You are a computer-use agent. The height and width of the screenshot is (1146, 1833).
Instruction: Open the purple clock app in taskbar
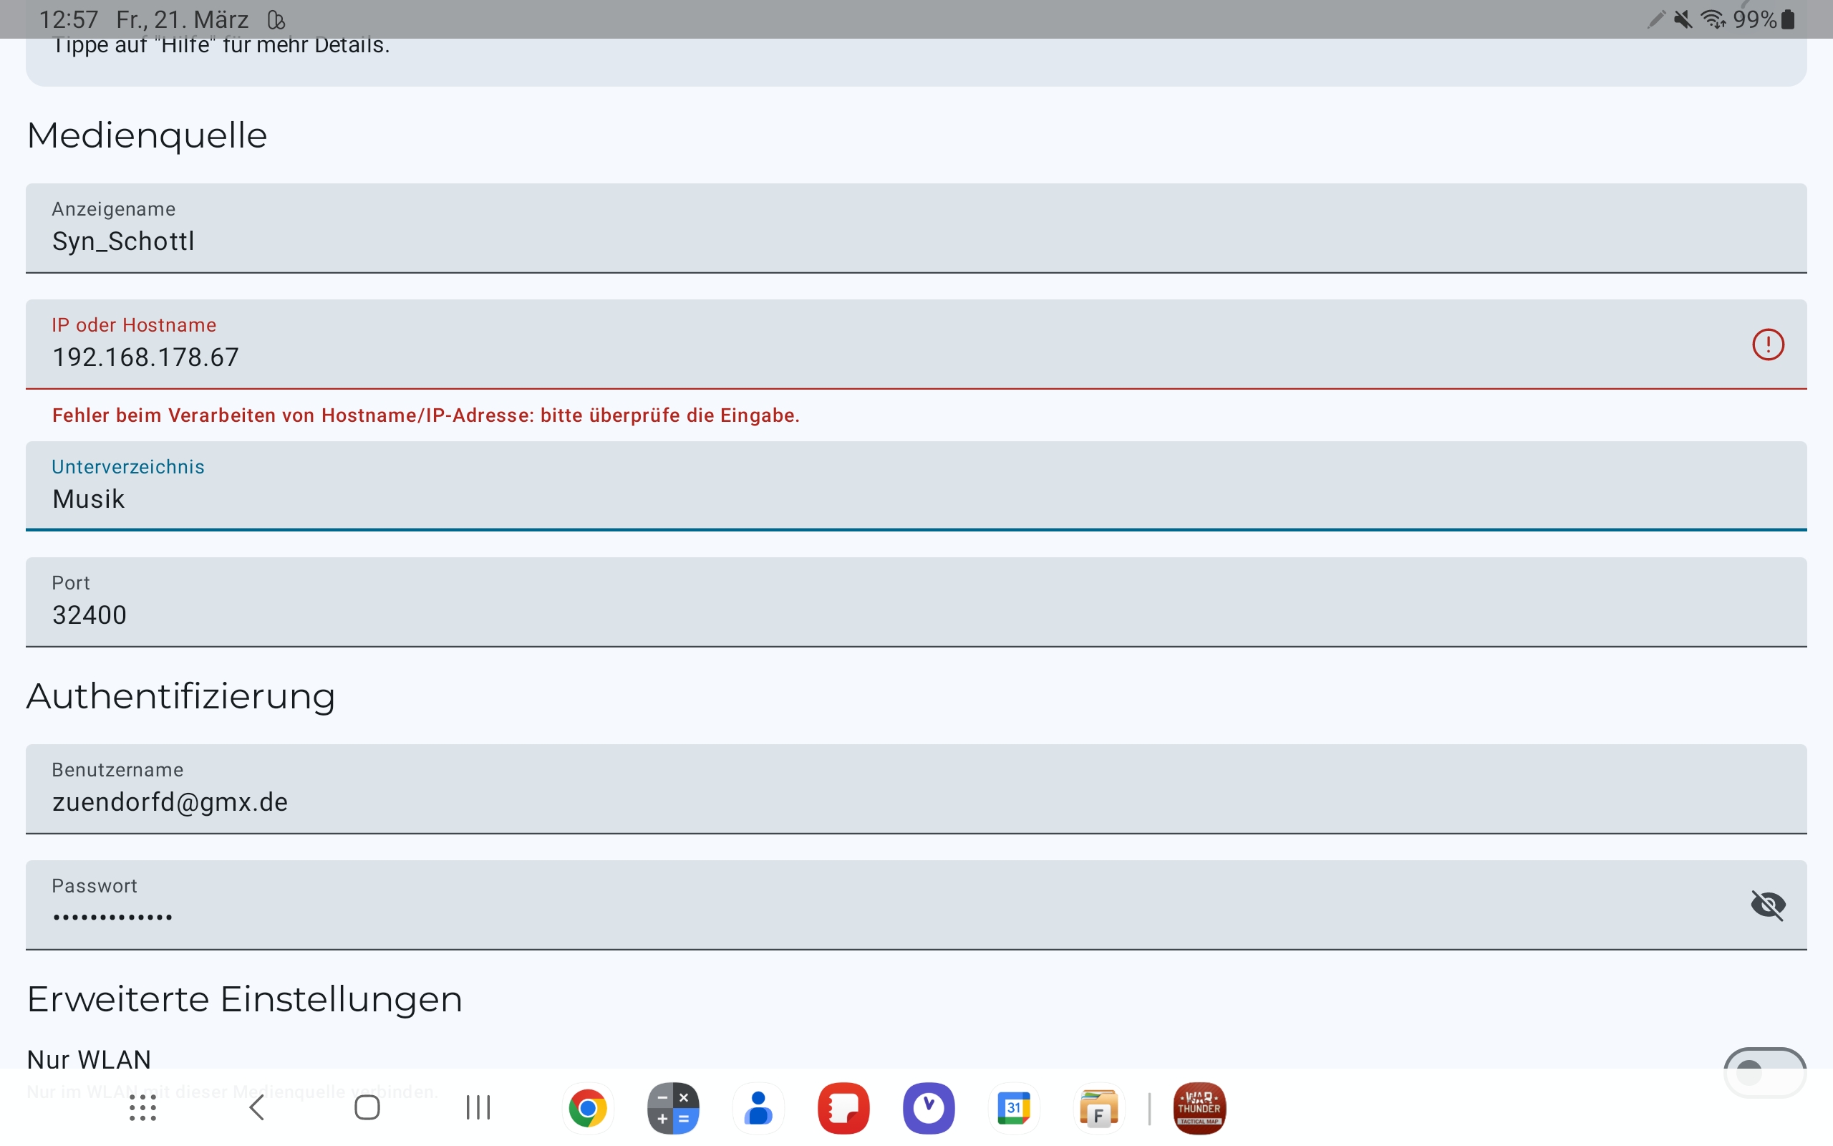[x=929, y=1108]
